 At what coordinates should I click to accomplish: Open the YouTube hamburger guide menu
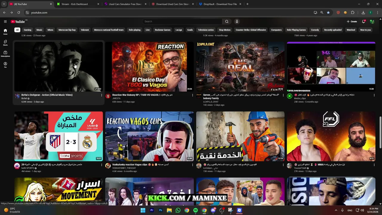point(5,21)
